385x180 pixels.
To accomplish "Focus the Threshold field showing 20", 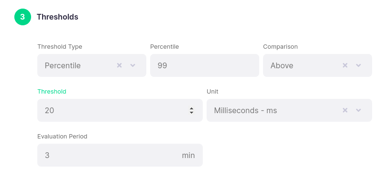I will [x=120, y=110].
